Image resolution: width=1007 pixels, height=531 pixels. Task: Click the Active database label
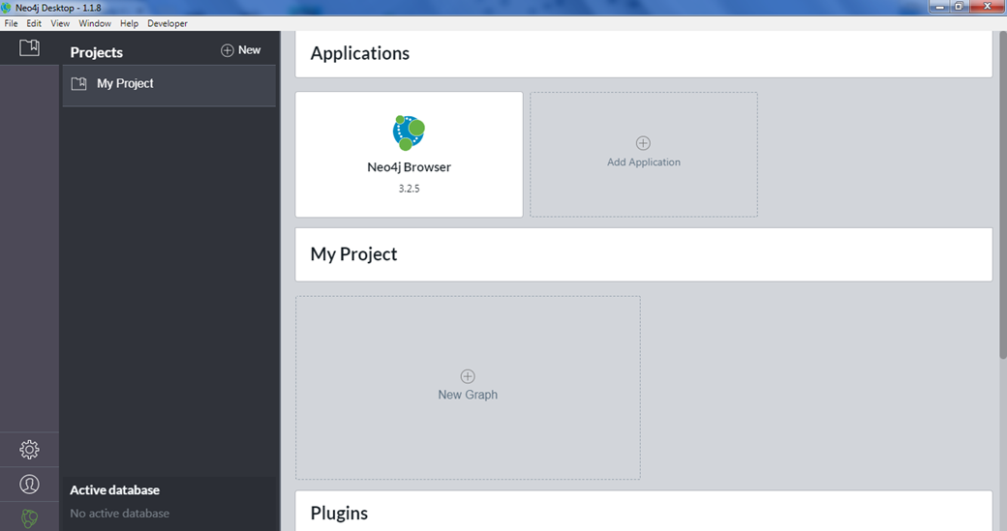pyautogui.click(x=115, y=490)
